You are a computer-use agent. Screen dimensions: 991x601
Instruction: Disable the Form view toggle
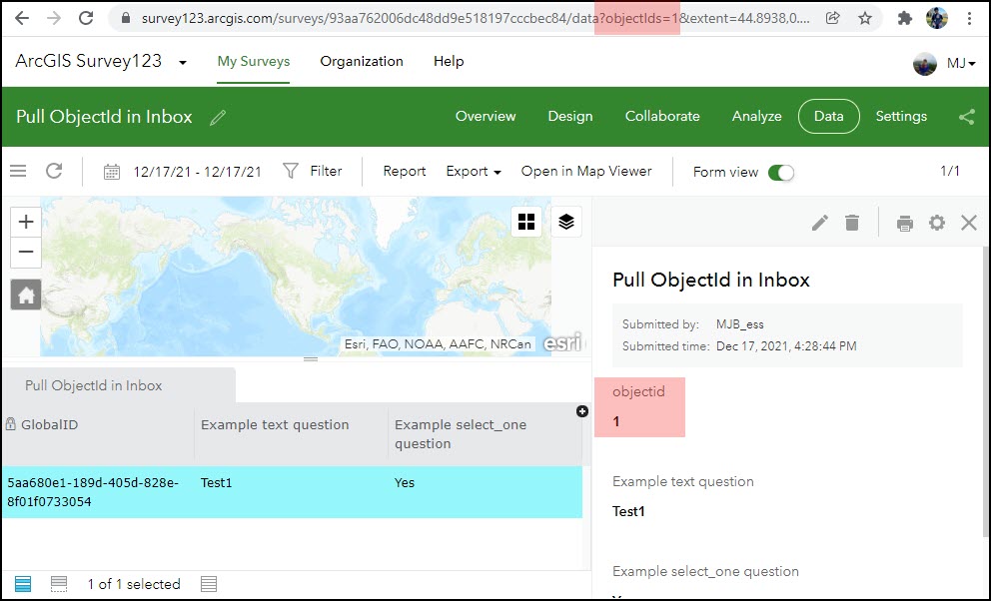click(783, 172)
